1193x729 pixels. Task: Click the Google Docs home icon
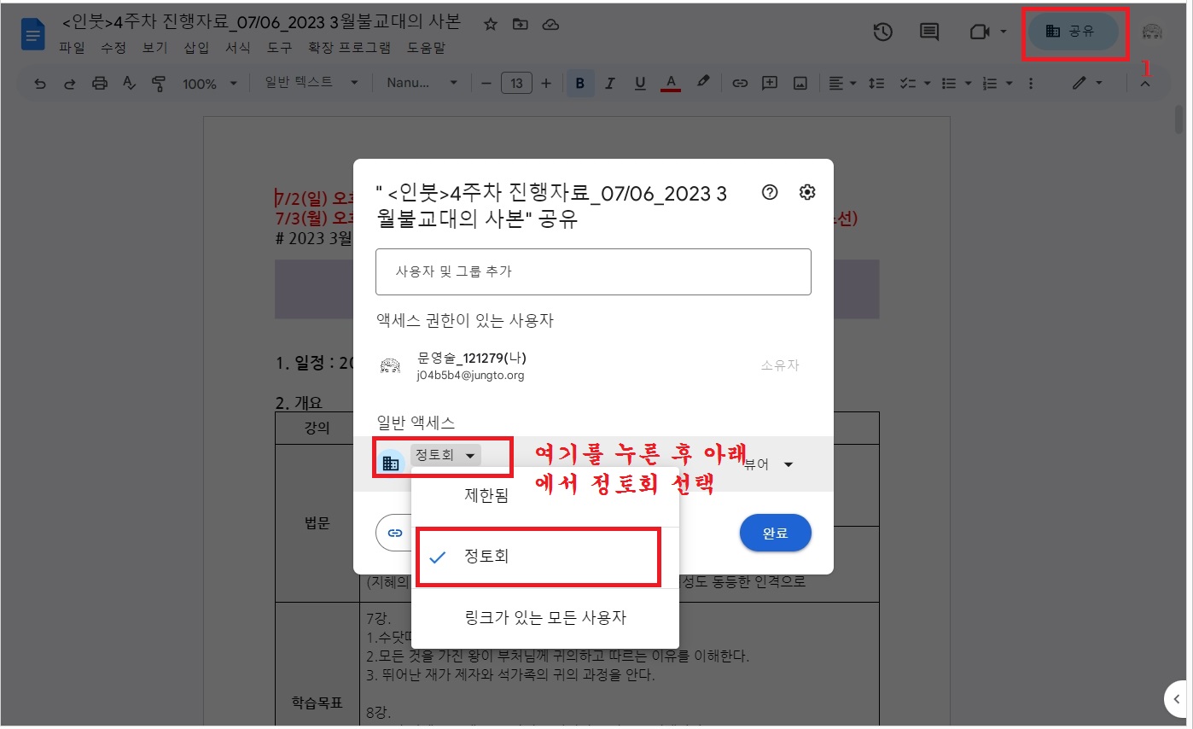32,35
